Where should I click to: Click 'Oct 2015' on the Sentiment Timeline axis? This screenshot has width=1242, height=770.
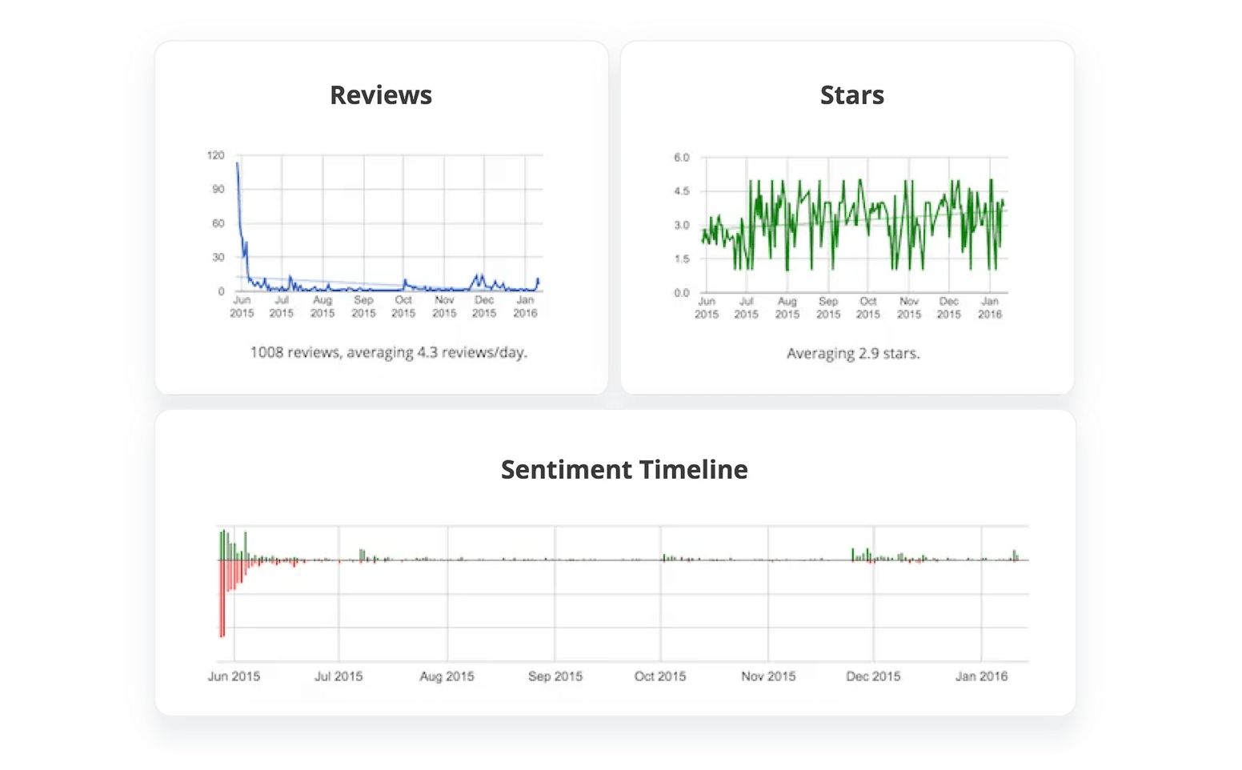tap(660, 676)
